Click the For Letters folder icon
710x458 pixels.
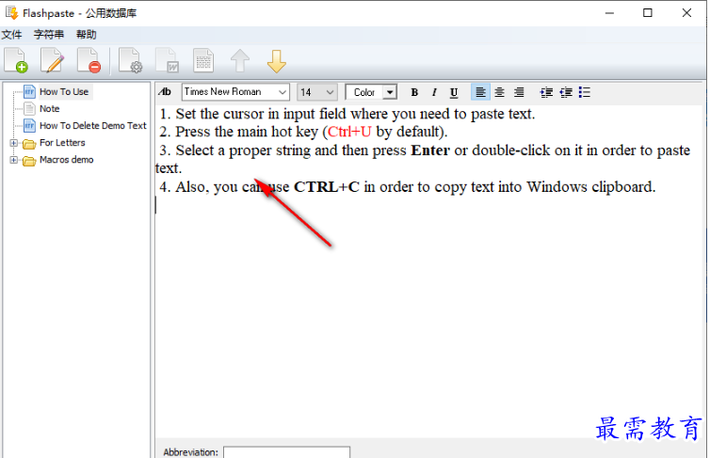click(29, 144)
